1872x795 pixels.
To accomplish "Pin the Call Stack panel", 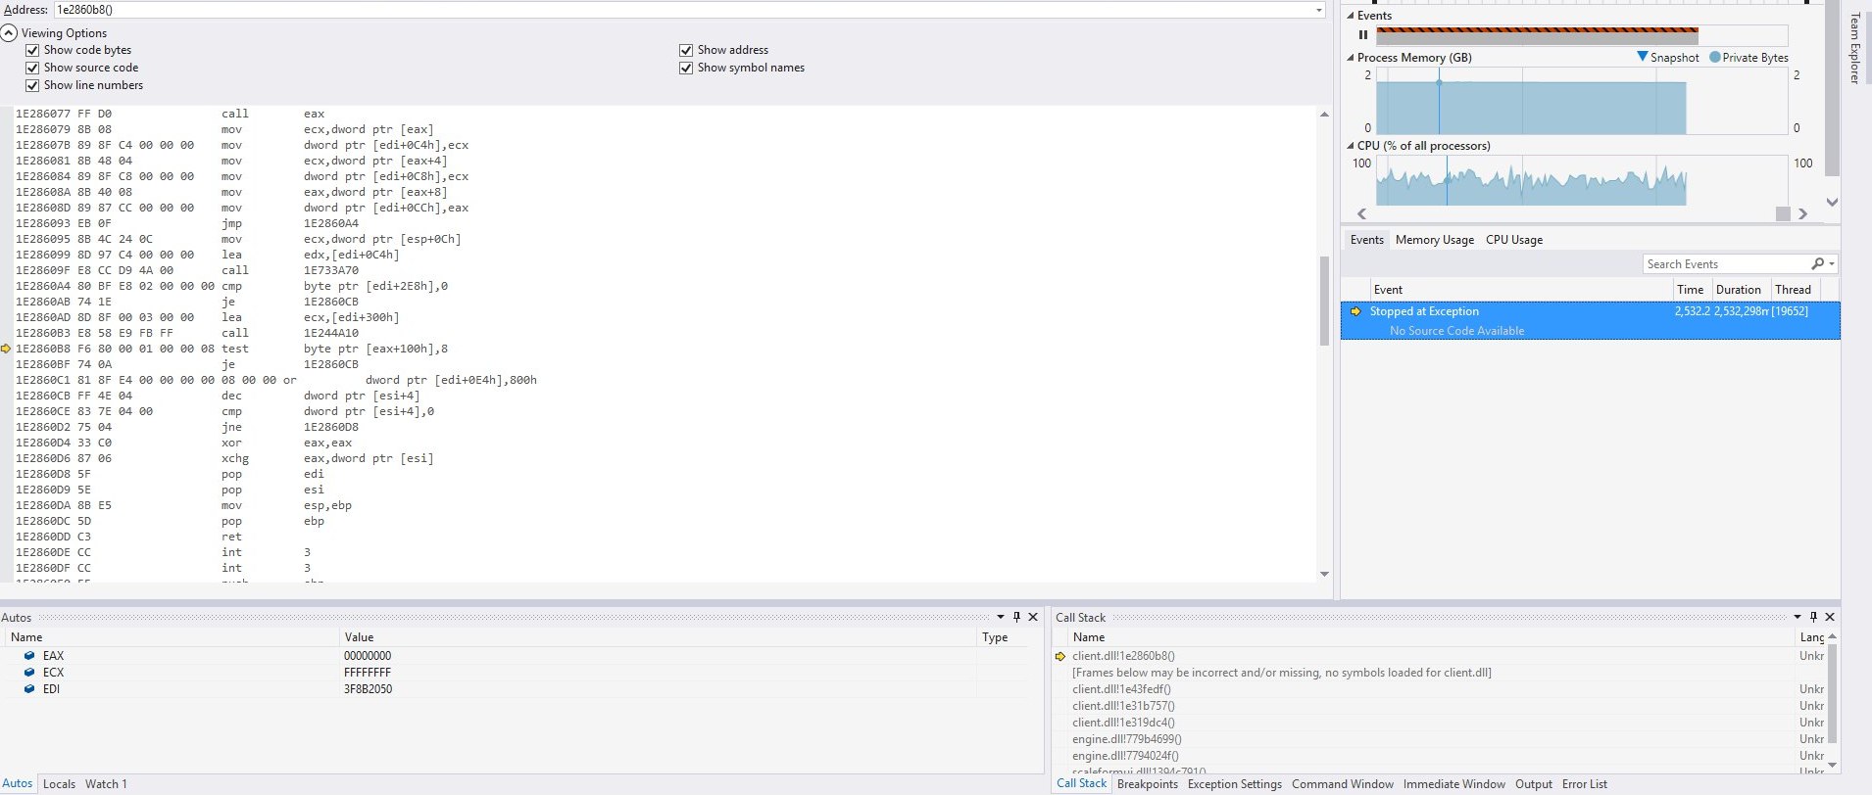I will (x=1813, y=617).
